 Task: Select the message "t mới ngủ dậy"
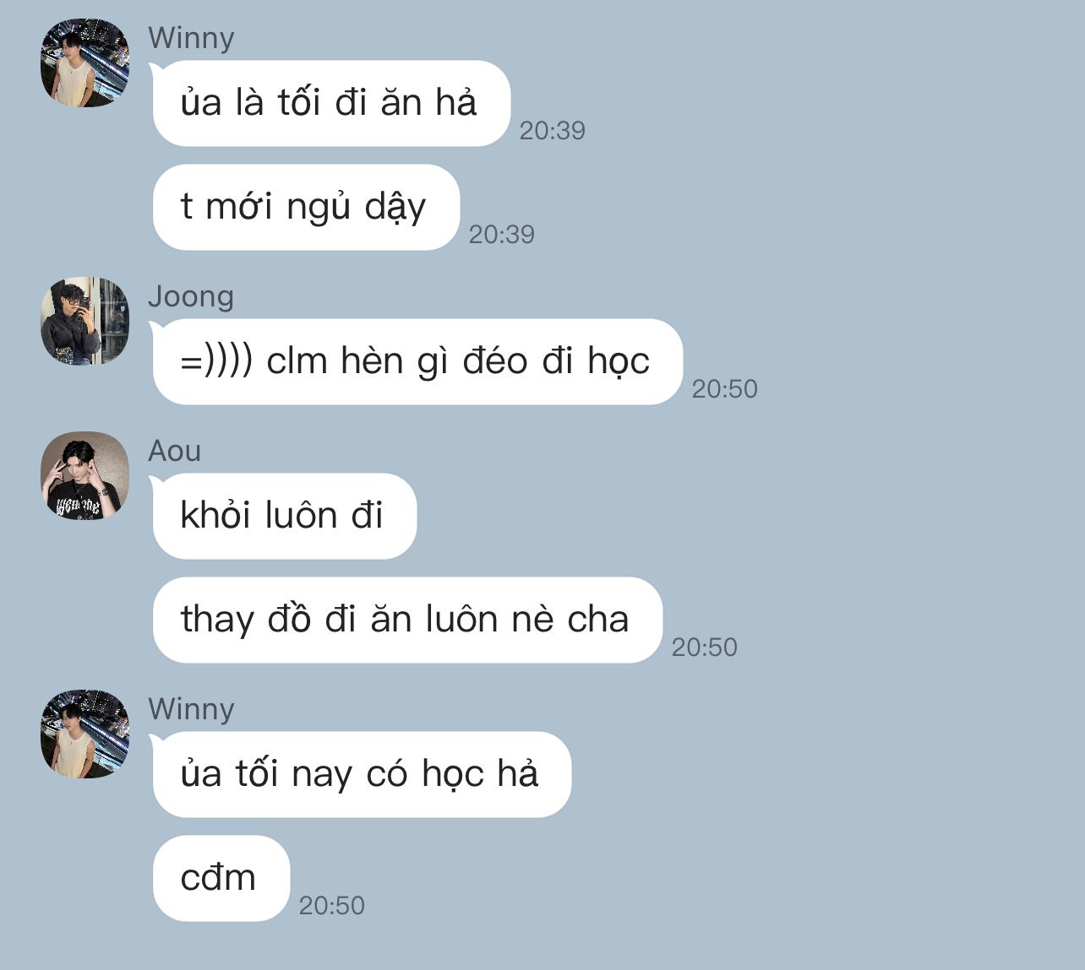click(305, 207)
